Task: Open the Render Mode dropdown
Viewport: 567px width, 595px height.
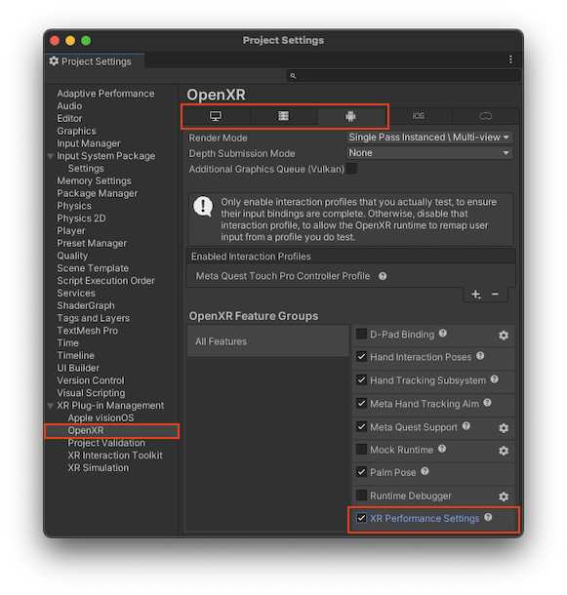Action: [429, 138]
